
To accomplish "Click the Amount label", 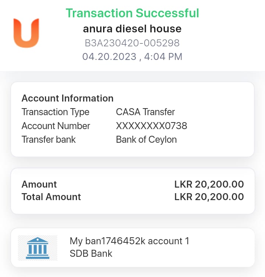I will pos(39,184).
